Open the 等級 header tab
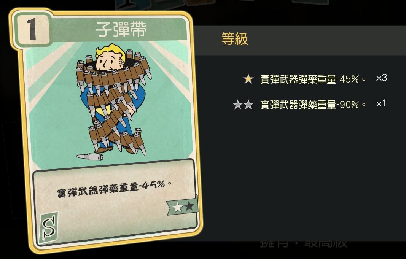The height and width of the screenshot is (259, 406). click(235, 39)
